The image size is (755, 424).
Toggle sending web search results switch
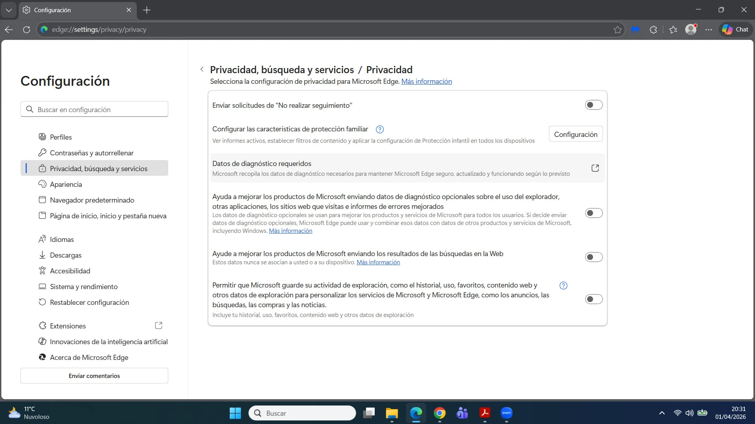pos(594,257)
